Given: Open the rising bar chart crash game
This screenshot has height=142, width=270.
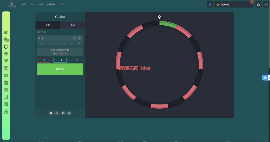Looking at the screenshot, I should pyautogui.click(x=6, y=97).
